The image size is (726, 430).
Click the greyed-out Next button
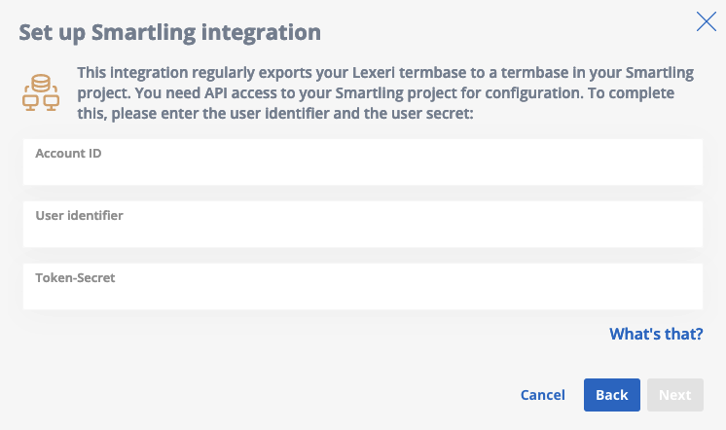pos(675,395)
